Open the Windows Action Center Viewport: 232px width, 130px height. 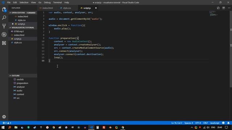(226, 127)
